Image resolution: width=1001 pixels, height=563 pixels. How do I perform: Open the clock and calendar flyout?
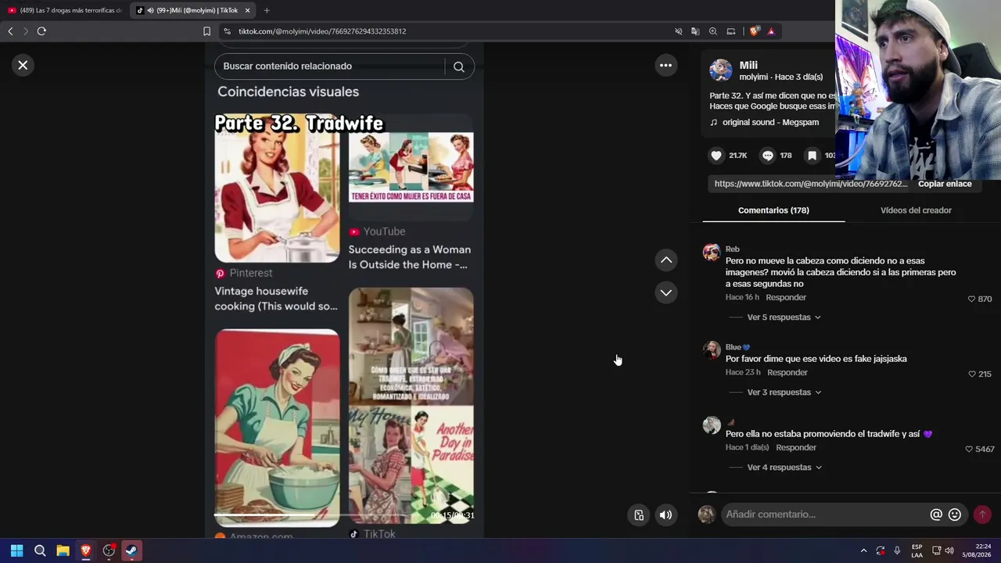[977, 550]
